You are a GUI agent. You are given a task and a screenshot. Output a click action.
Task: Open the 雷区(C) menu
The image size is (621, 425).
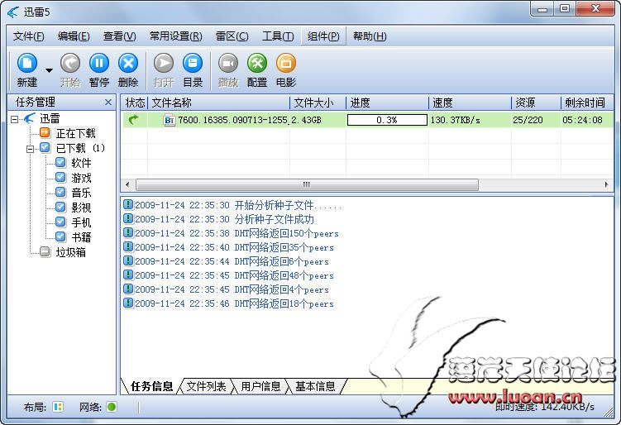[x=232, y=36]
